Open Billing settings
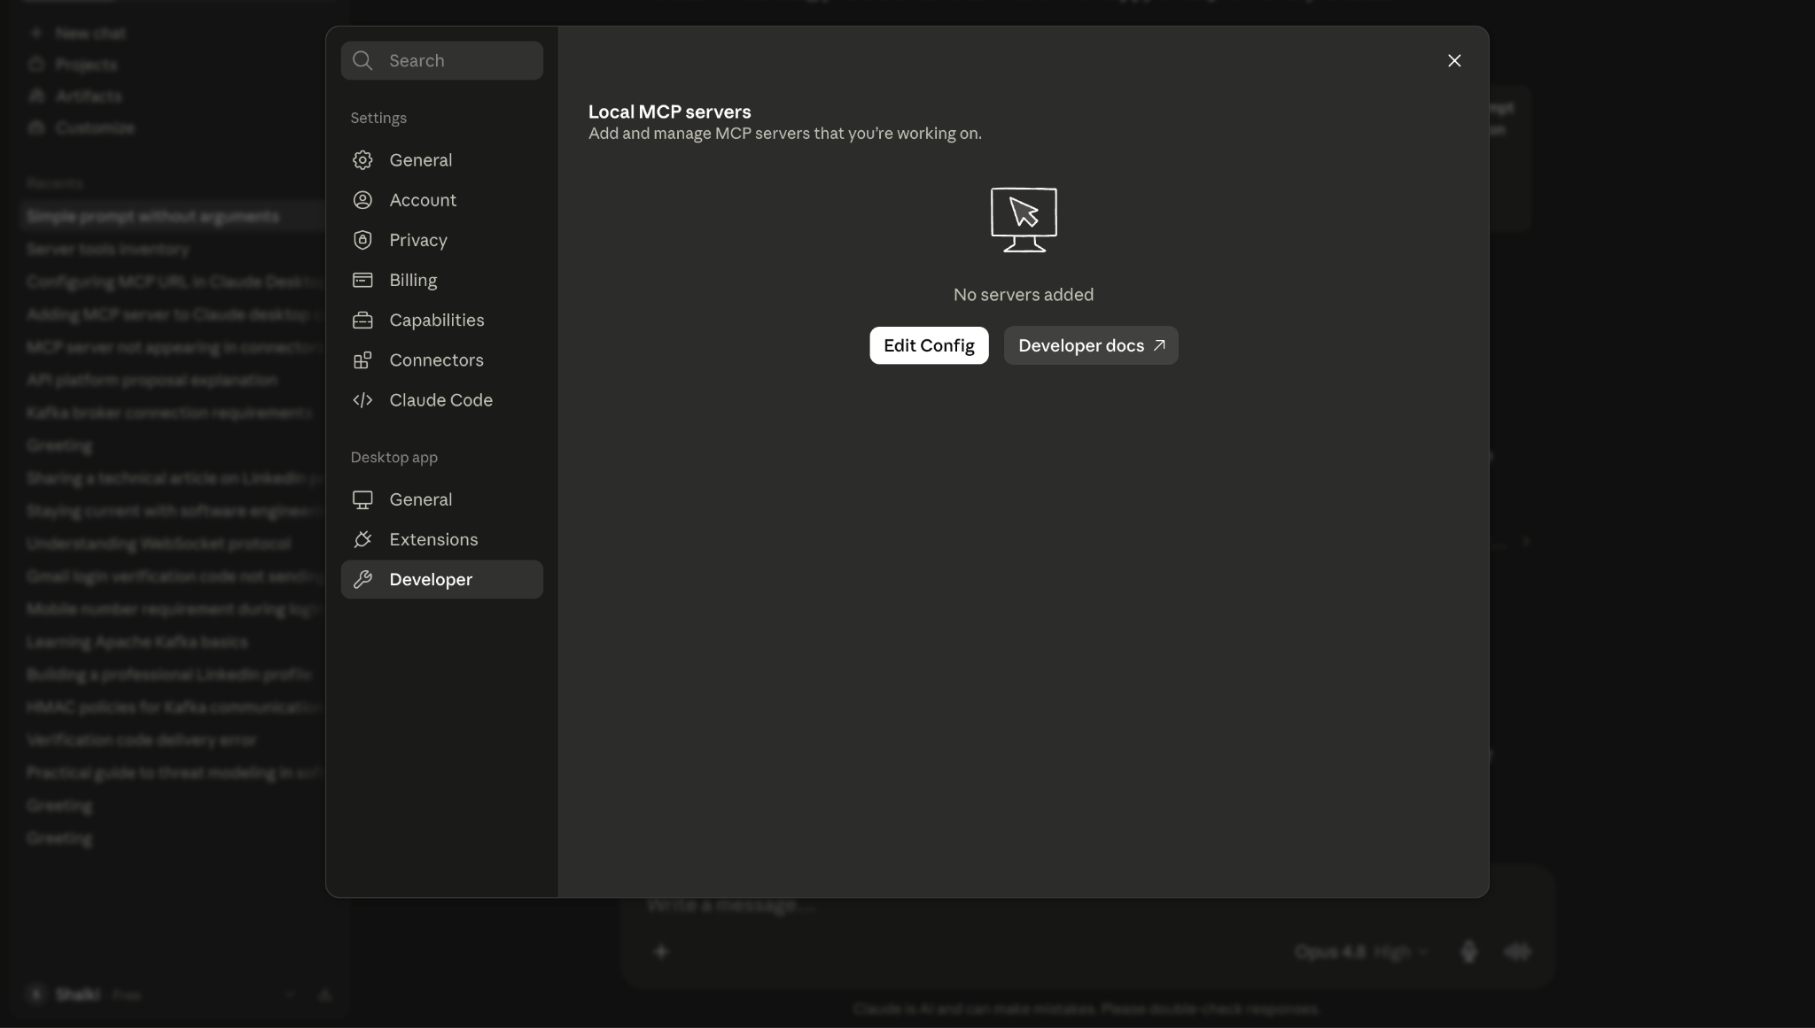 point(442,280)
